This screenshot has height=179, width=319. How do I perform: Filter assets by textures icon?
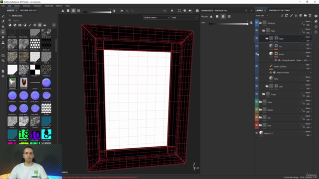pyautogui.click(x=40, y=25)
